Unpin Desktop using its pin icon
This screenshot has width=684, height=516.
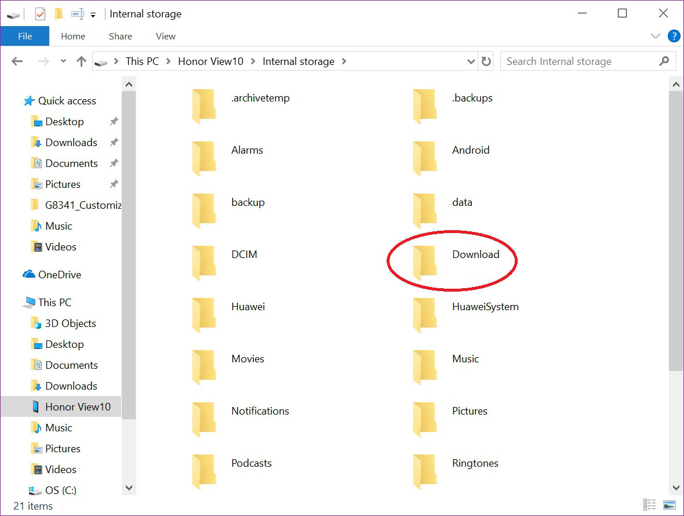coord(114,121)
